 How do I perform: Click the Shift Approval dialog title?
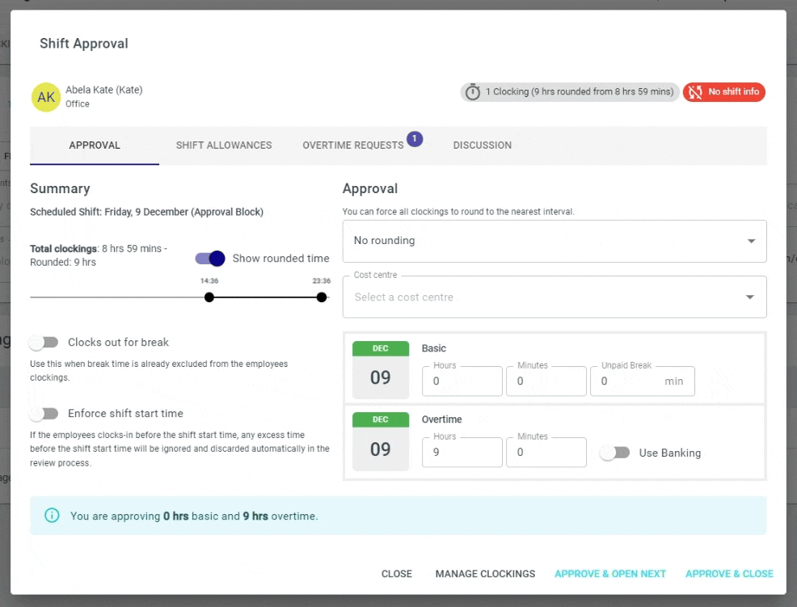[x=84, y=44]
